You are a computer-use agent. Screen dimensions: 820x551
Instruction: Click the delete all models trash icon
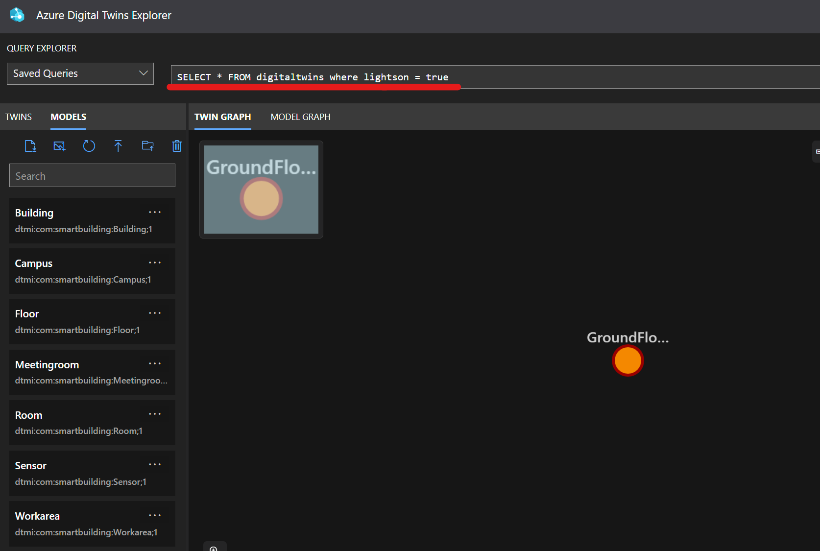click(x=177, y=146)
